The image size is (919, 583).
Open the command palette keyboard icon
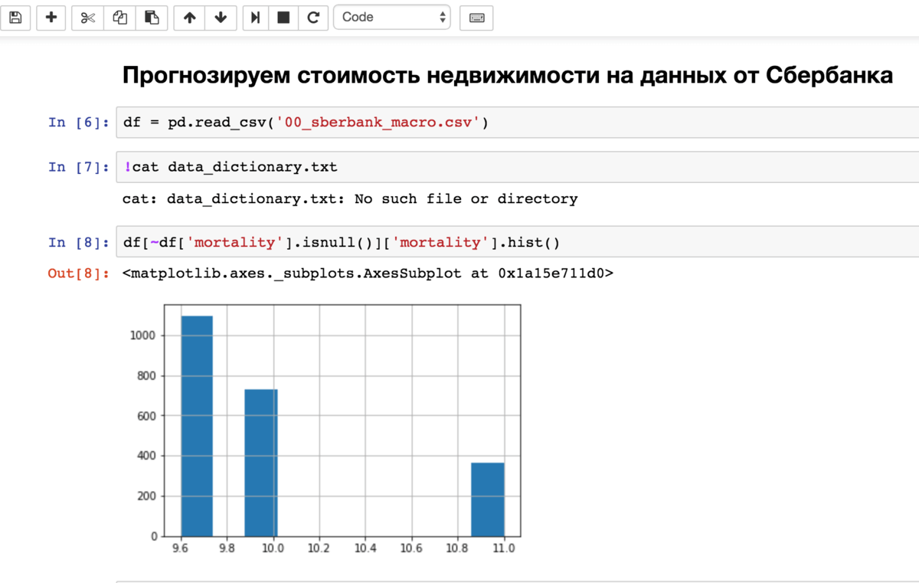pyautogui.click(x=476, y=18)
